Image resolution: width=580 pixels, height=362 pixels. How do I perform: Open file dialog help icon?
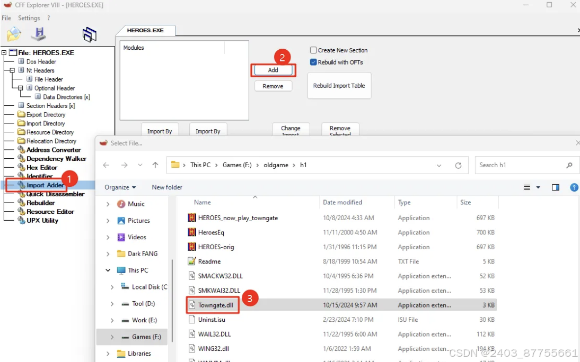[x=574, y=187]
